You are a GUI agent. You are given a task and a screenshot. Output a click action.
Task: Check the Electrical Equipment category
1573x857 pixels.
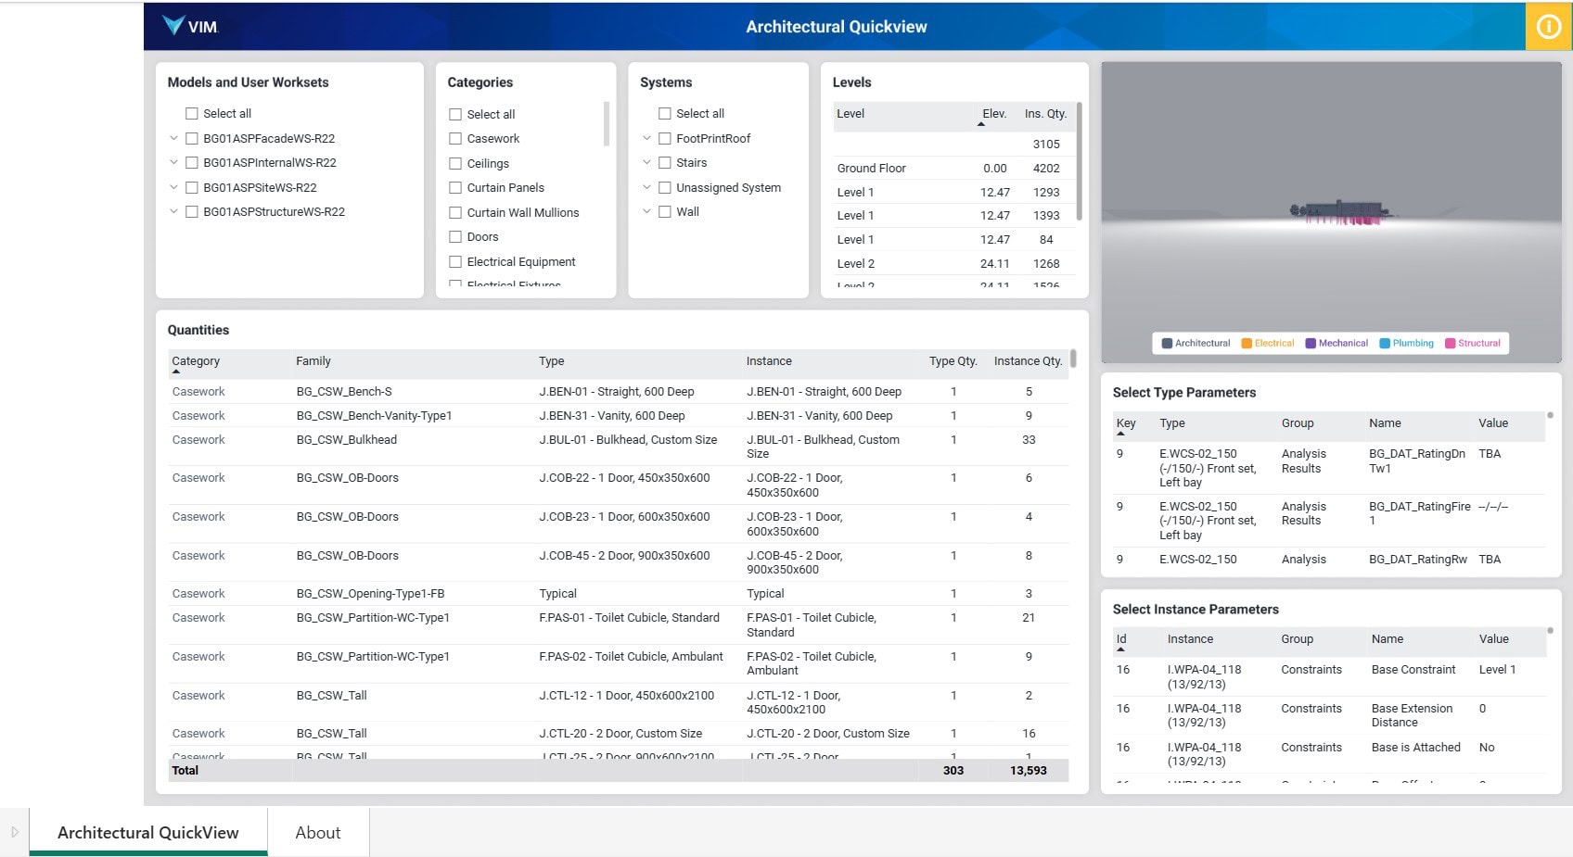(455, 261)
